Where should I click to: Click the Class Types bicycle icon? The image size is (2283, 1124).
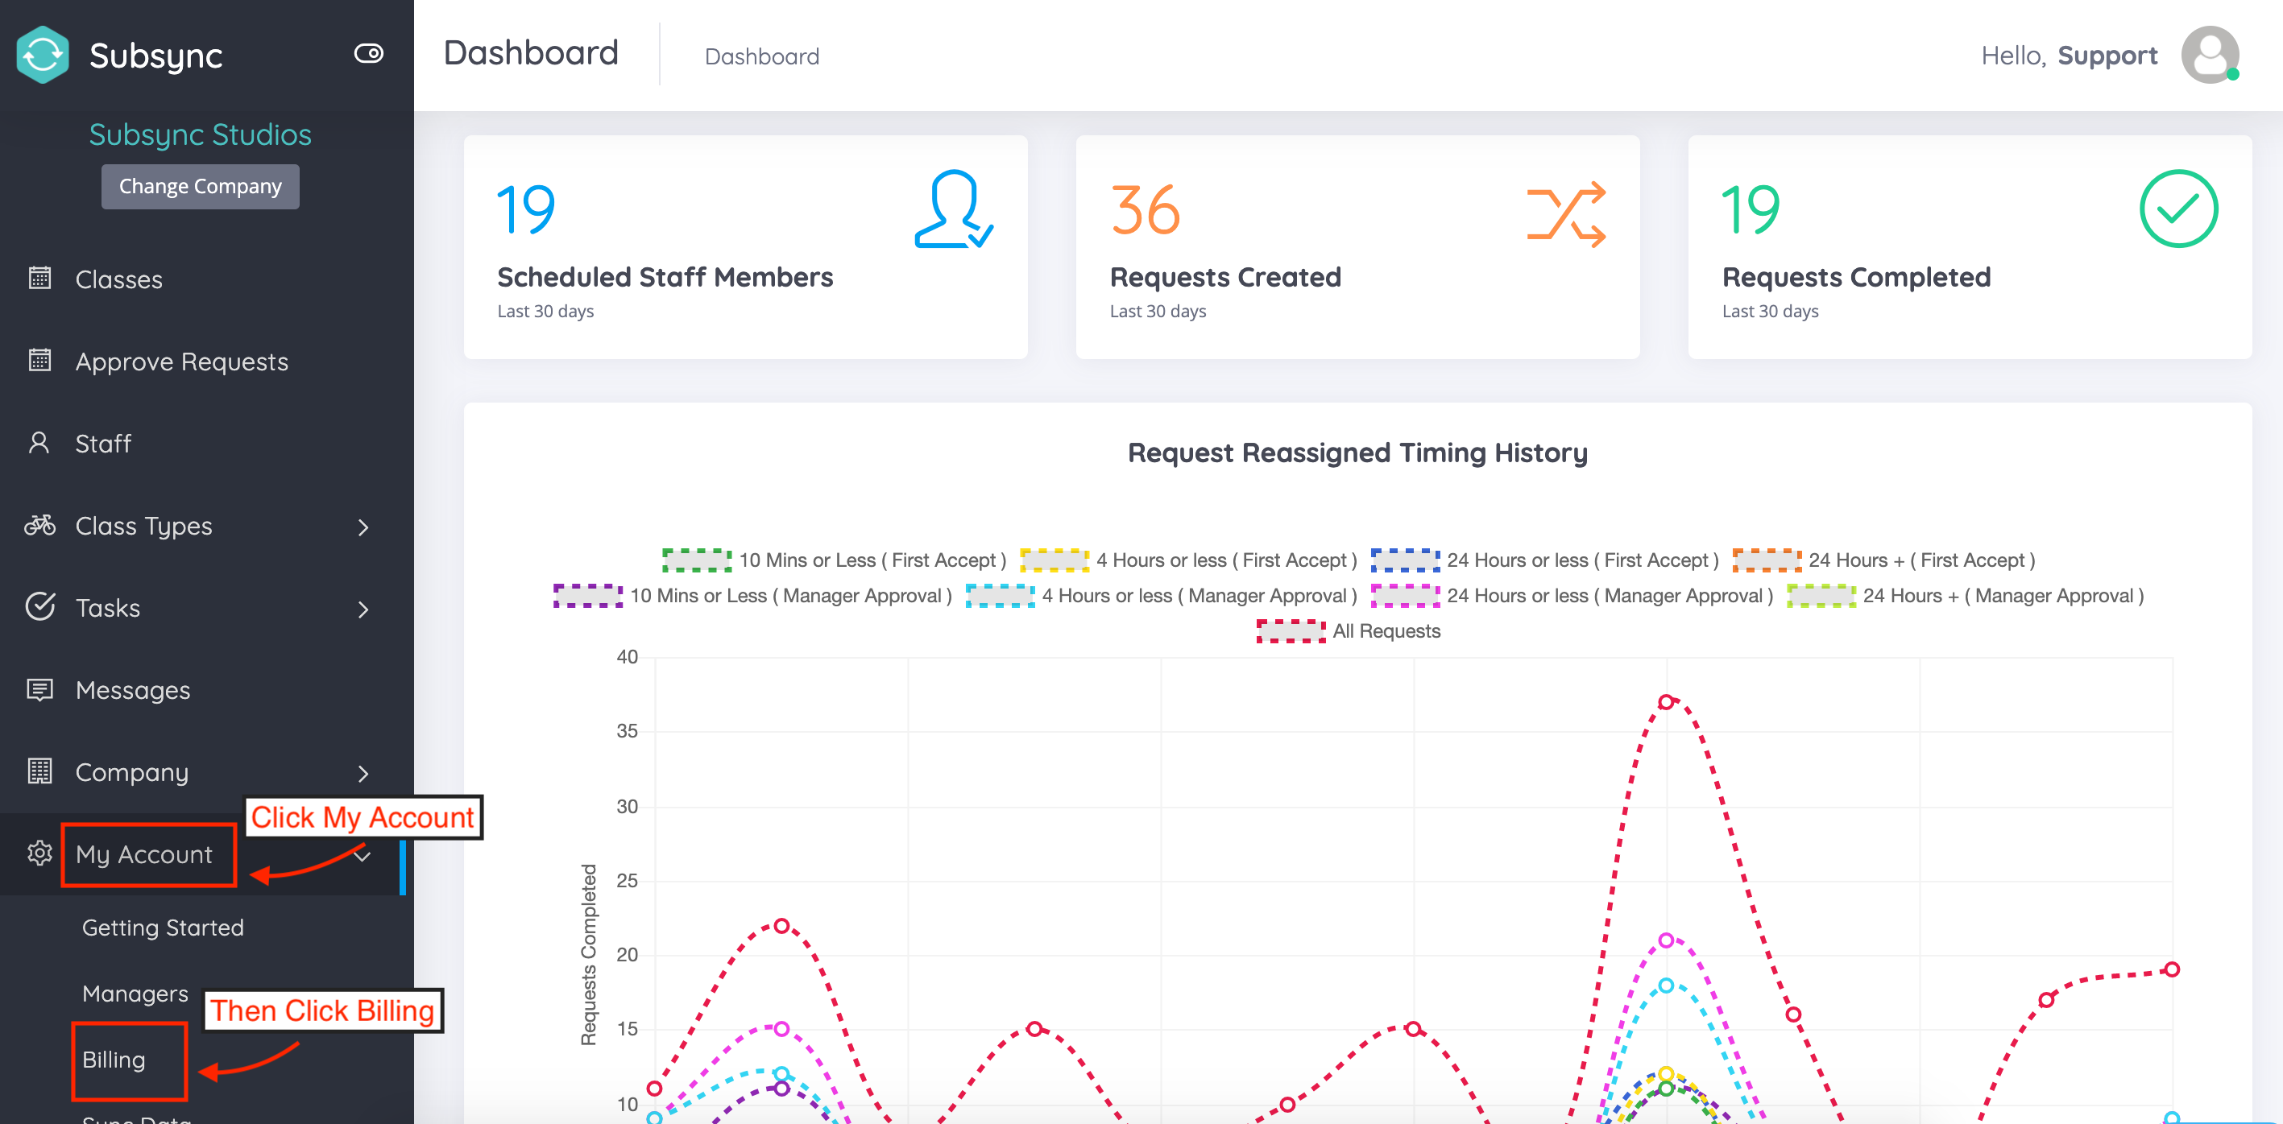[x=40, y=525]
